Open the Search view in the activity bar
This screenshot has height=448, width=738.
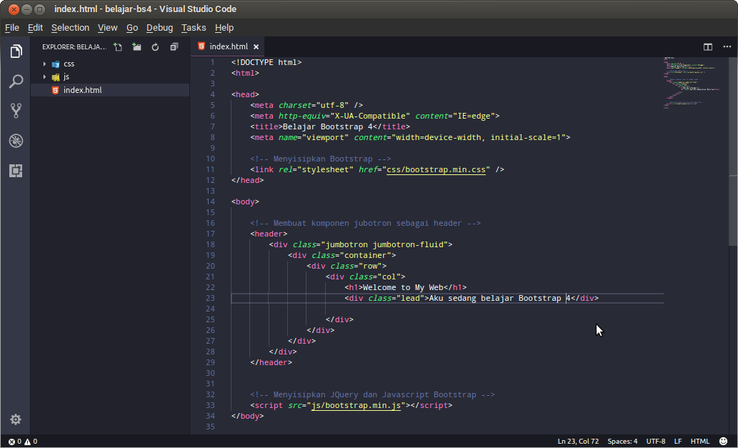[x=16, y=81]
